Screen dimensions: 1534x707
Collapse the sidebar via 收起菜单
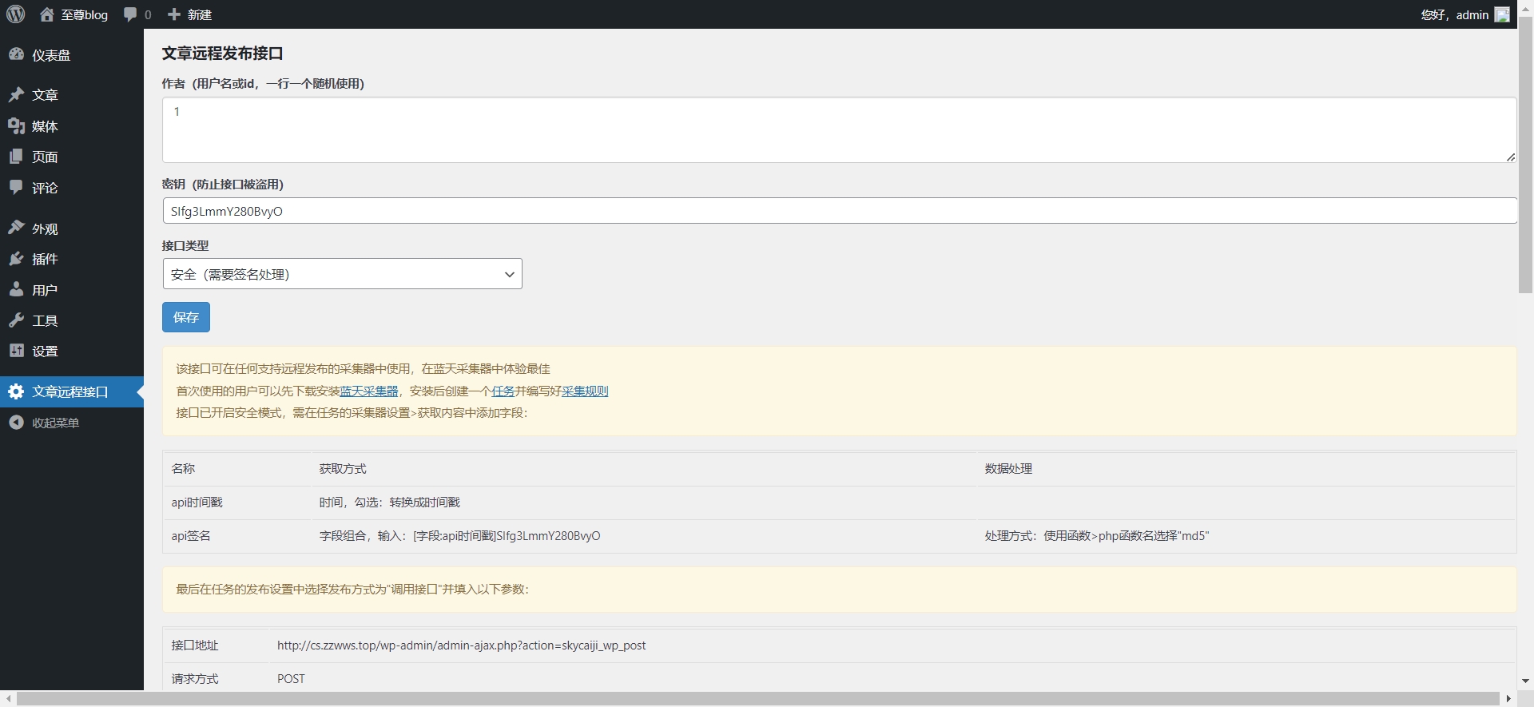55,423
